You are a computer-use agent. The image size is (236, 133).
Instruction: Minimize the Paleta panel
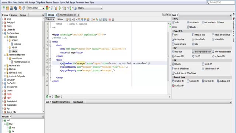coord(230,15)
